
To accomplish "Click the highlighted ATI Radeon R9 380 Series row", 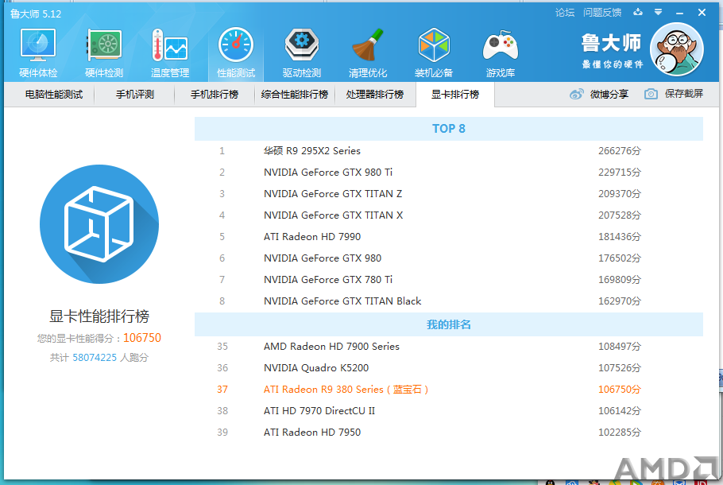I will coord(449,390).
